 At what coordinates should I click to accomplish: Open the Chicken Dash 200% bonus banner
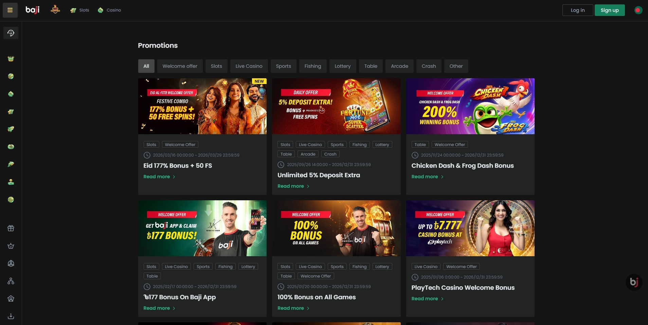click(470, 106)
